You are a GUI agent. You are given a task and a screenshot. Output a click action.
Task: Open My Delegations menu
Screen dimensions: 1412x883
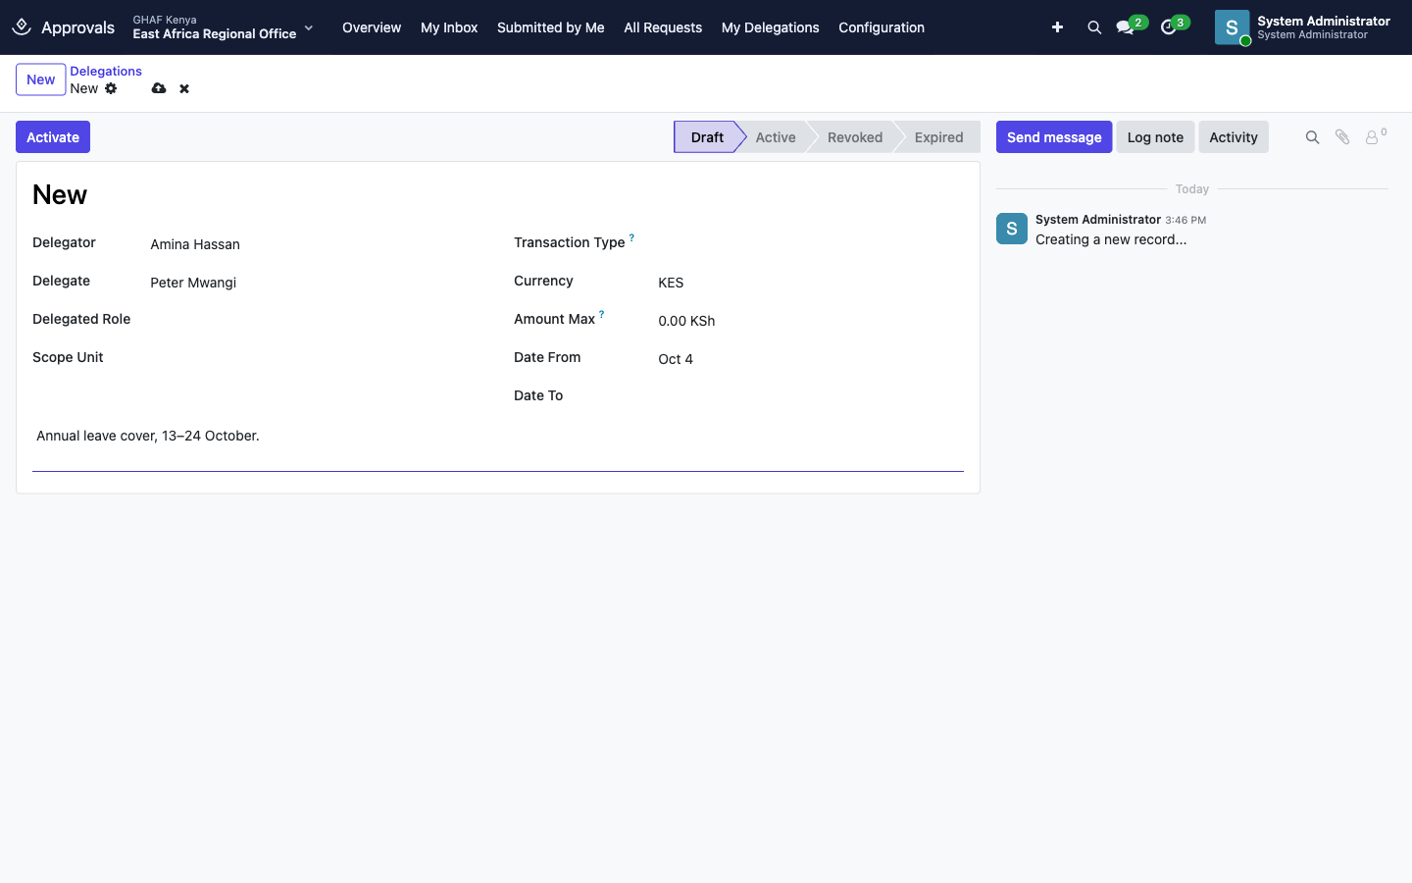point(771,27)
